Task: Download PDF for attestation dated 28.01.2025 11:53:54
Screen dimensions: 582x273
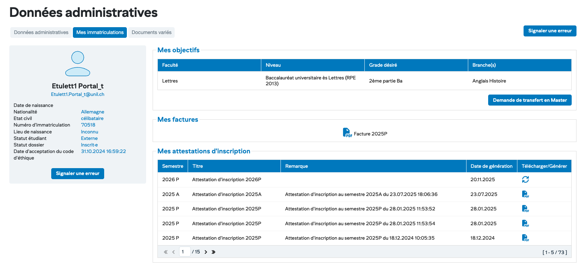Action: click(x=525, y=223)
